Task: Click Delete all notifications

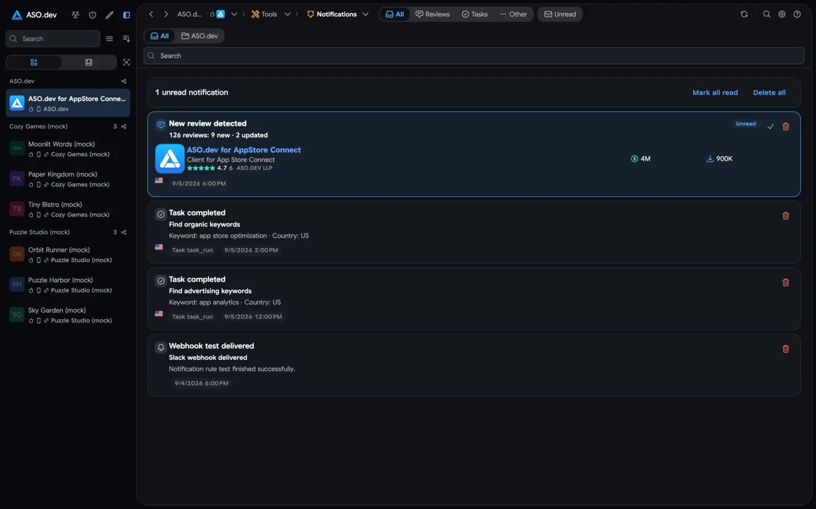Action: point(769,92)
